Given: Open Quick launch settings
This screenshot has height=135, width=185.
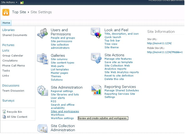Looking at the screenshot, I should click(113, 37).
